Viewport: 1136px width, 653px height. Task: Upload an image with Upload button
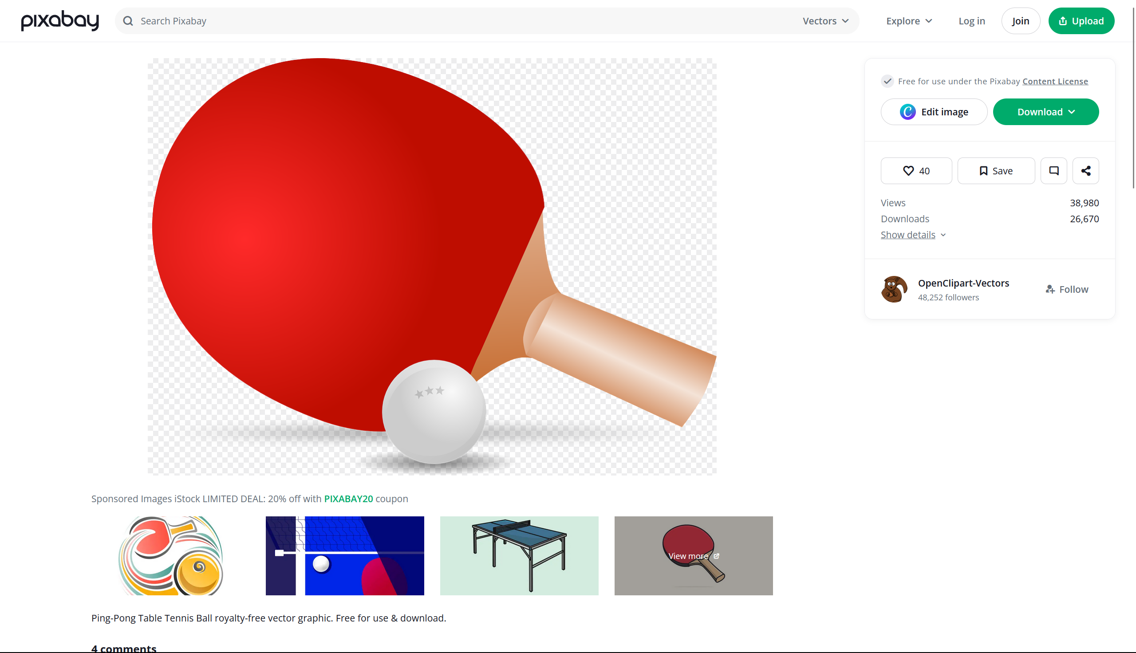tap(1081, 21)
